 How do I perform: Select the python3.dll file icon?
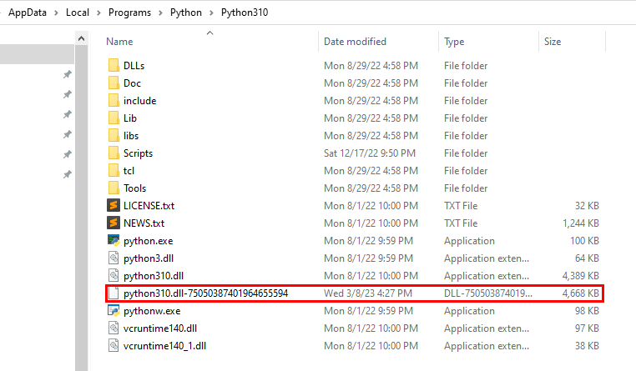click(114, 258)
